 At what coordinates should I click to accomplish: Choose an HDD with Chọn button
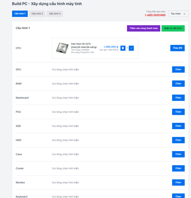178,140
